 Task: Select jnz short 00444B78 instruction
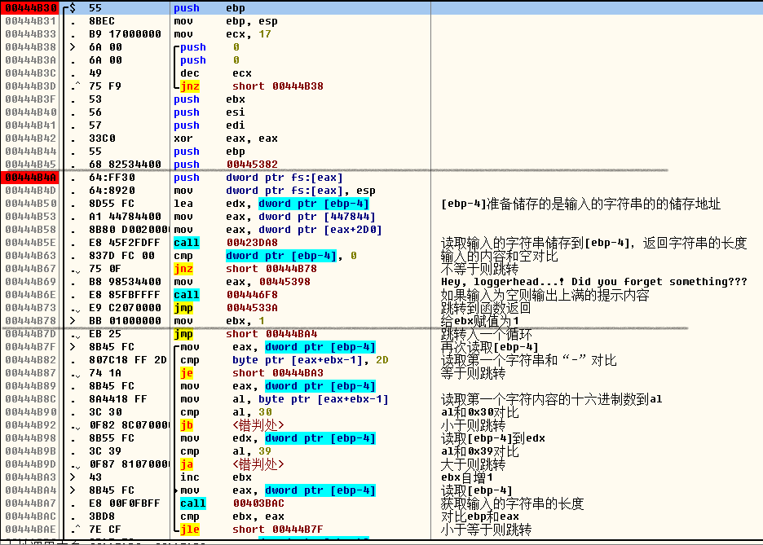click(x=245, y=269)
